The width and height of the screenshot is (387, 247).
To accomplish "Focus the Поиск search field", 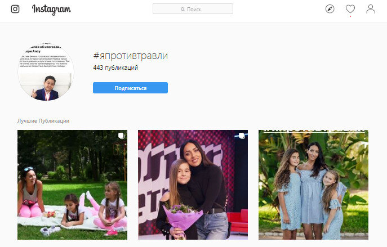I will (x=193, y=9).
